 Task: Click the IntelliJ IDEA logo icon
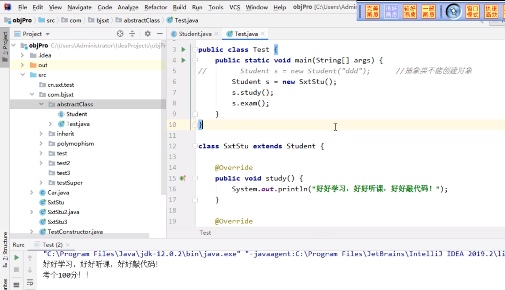(7, 7)
